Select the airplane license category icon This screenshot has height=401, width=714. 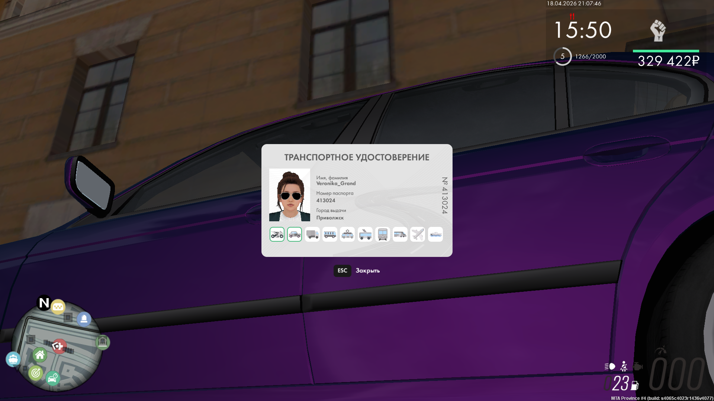coord(418,234)
